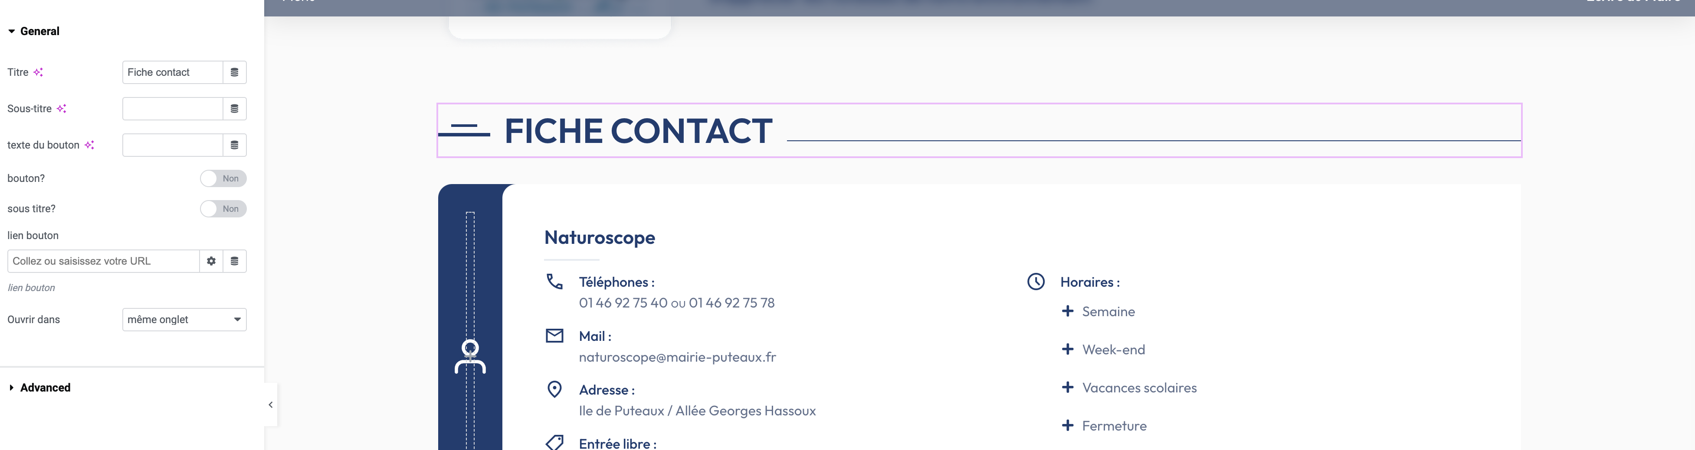The height and width of the screenshot is (450, 1695).
Task: Click dynamic tags icon for Sous-titre field
Action: (x=234, y=109)
